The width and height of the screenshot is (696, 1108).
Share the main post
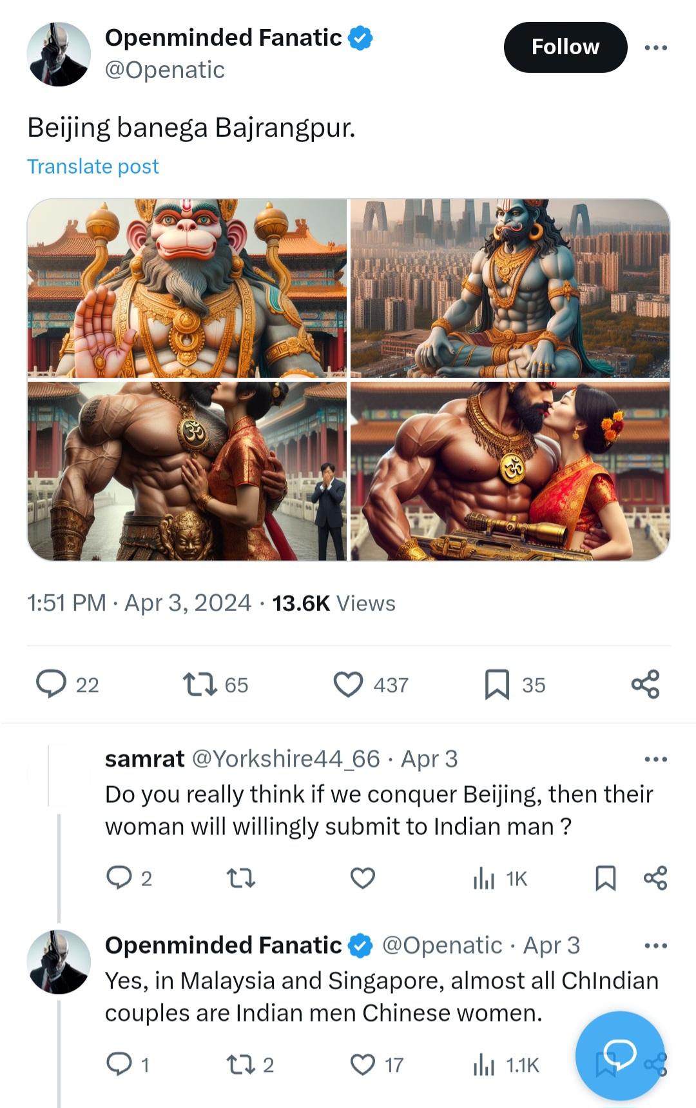[645, 684]
